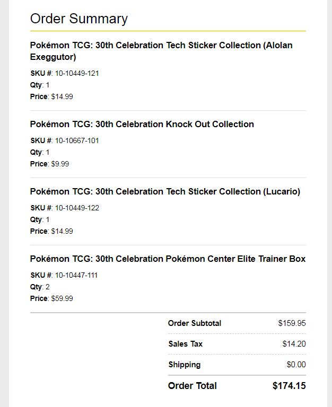Click the Order Summary heading
Image resolution: width=332 pixels, height=407 pixels.
pyautogui.click(x=79, y=19)
